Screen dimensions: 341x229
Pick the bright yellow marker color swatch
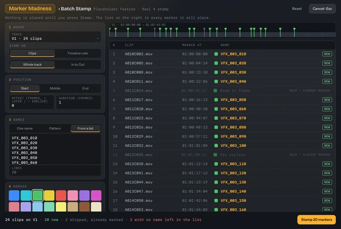point(49,196)
